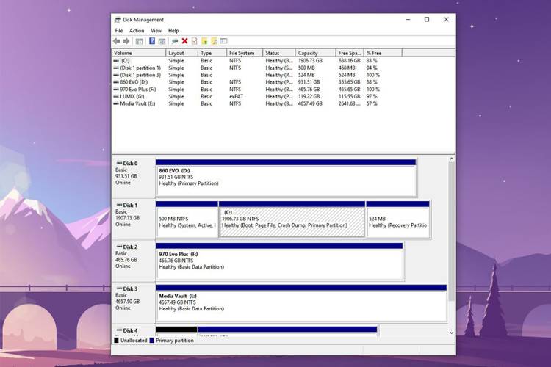The width and height of the screenshot is (551, 367).
Task: Click drive icon next to (C:) volume
Action: (x=116, y=61)
